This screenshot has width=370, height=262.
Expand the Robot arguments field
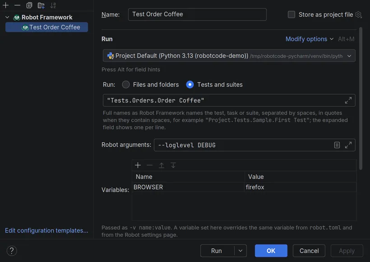(348, 145)
